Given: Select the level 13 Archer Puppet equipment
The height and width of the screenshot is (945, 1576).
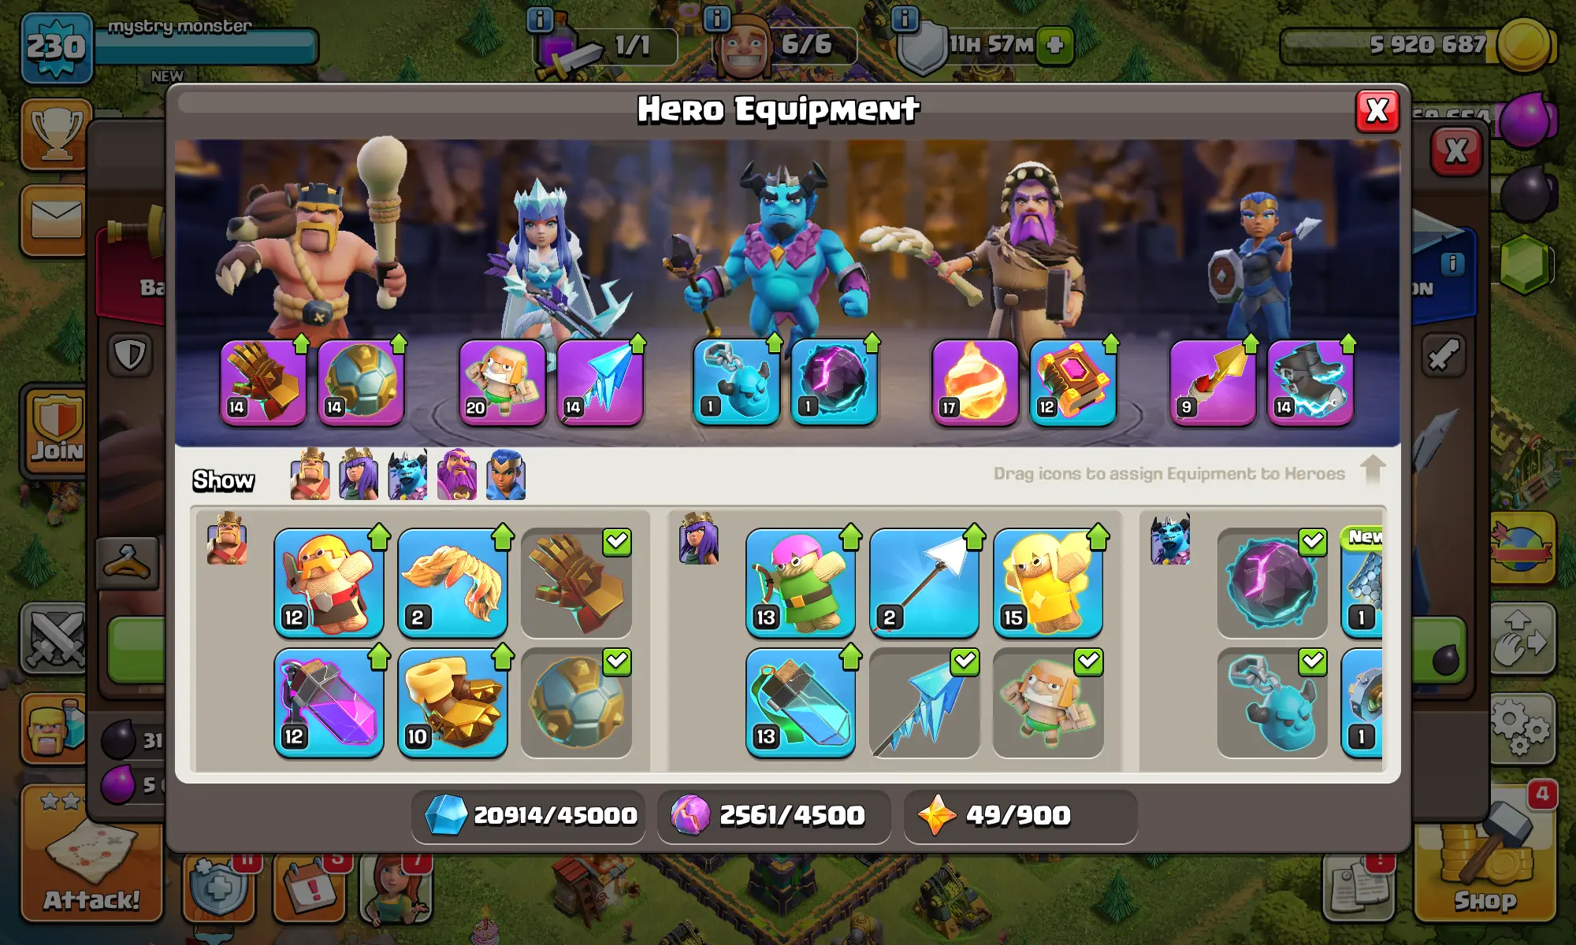Looking at the screenshot, I should (x=801, y=583).
